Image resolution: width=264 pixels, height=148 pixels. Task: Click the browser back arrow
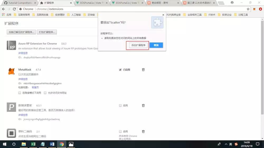[3, 9]
